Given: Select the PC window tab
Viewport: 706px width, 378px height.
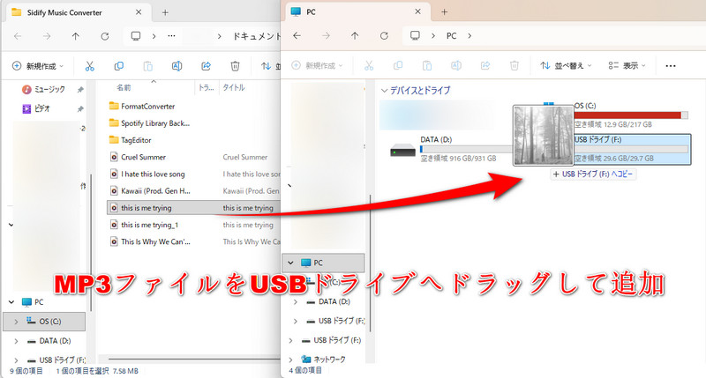Looking at the screenshot, I should click(357, 12).
